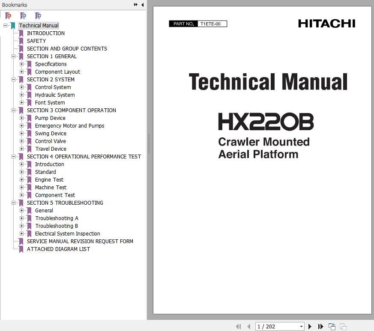Expand the Troubleshooting A bookmark
Viewport: 374px width, 331px height.
tap(21, 218)
